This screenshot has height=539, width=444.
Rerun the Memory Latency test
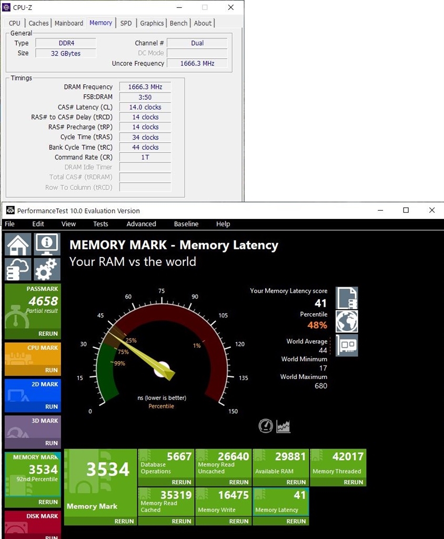click(x=296, y=521)
